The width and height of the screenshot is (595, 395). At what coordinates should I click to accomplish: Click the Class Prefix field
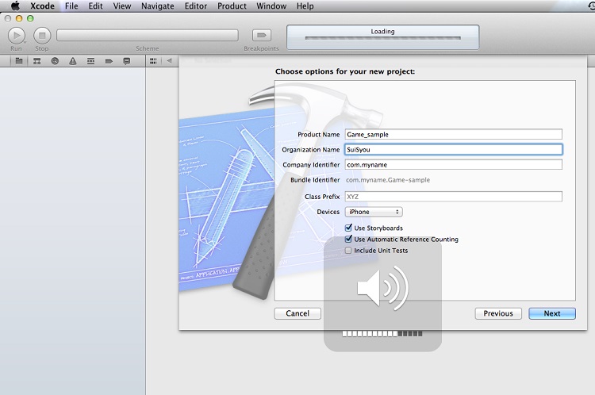coord(454,197)
